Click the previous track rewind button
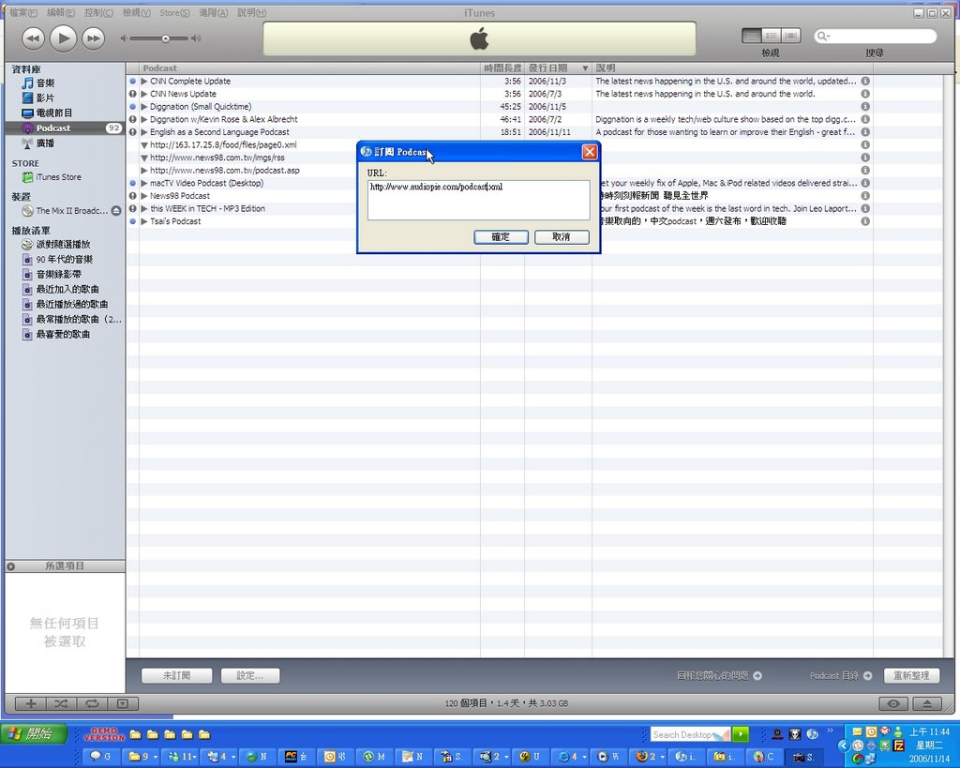Viewport: 960px width, 768px height. [x=33, y=38]
